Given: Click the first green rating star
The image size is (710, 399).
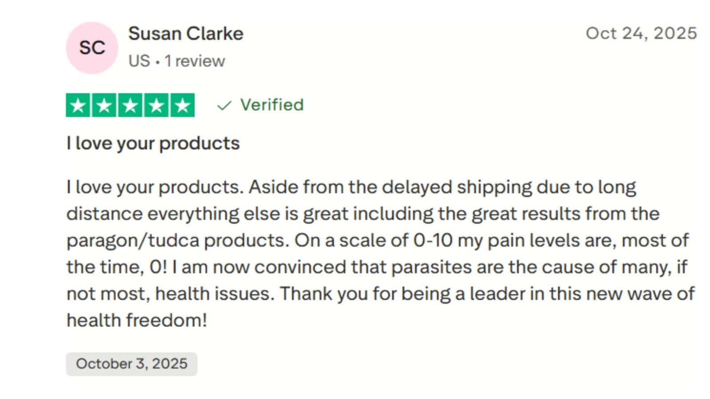Looking at the screenshot, I should click(x=79, y=106).
